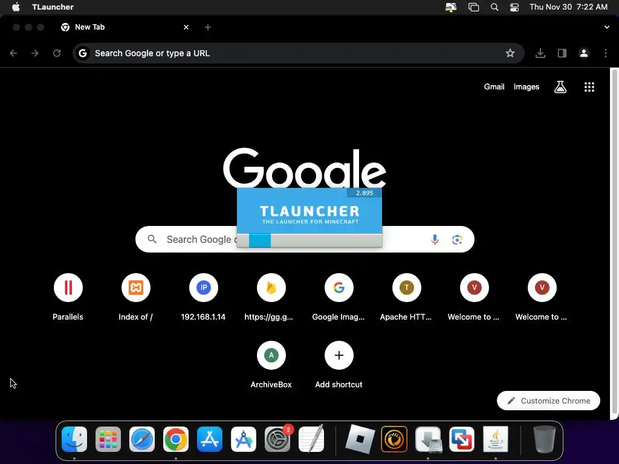The height and width of the screenshot is (464, 619).
Task: Open the Apache HTT... shortcut
Action: tap(406, 296)
